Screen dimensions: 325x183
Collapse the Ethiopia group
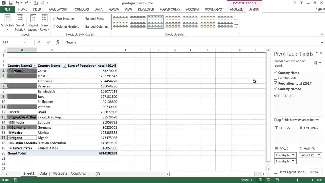point(10,122)
